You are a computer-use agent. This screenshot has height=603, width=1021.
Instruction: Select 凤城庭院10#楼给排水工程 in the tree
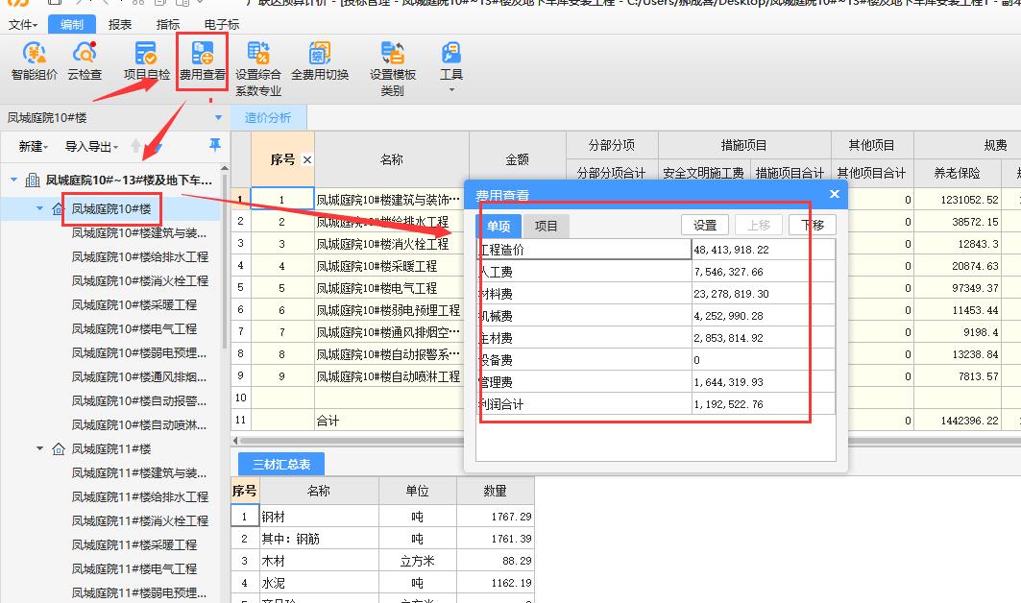point(140,256)
